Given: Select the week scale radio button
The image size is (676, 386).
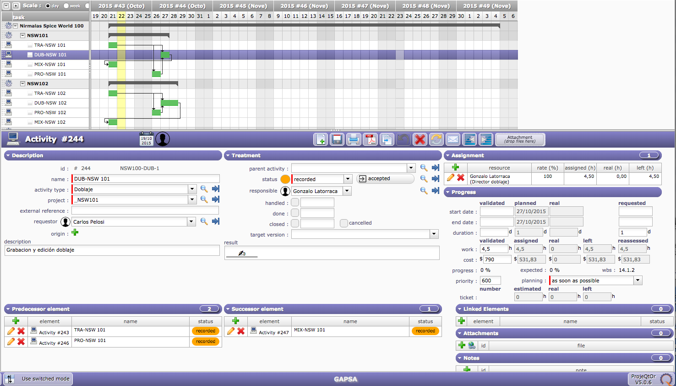Looking at the screenshot, I should (66, 6).
